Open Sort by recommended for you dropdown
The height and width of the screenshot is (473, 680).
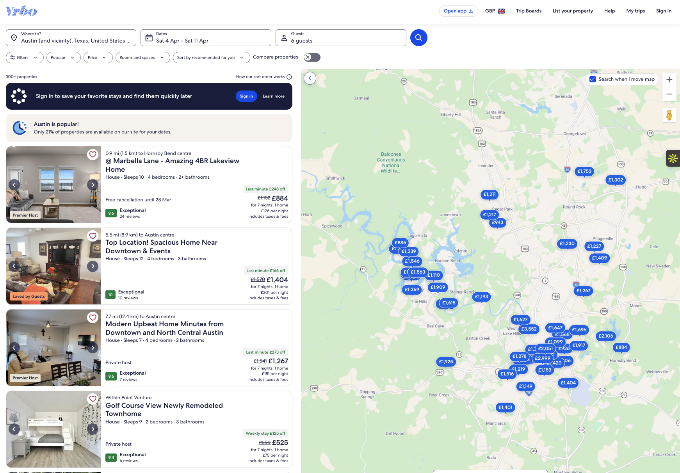tap(211, 57)
